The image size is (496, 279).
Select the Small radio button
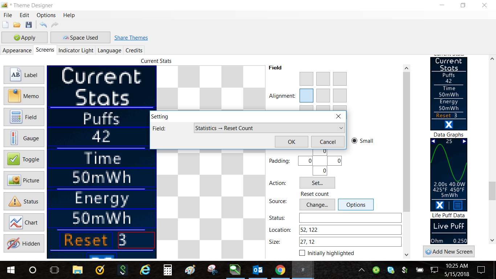pyautogui.click(x=354, y=141)
